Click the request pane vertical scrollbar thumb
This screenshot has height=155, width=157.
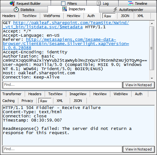pyautogui.click(x=152, y=48)
